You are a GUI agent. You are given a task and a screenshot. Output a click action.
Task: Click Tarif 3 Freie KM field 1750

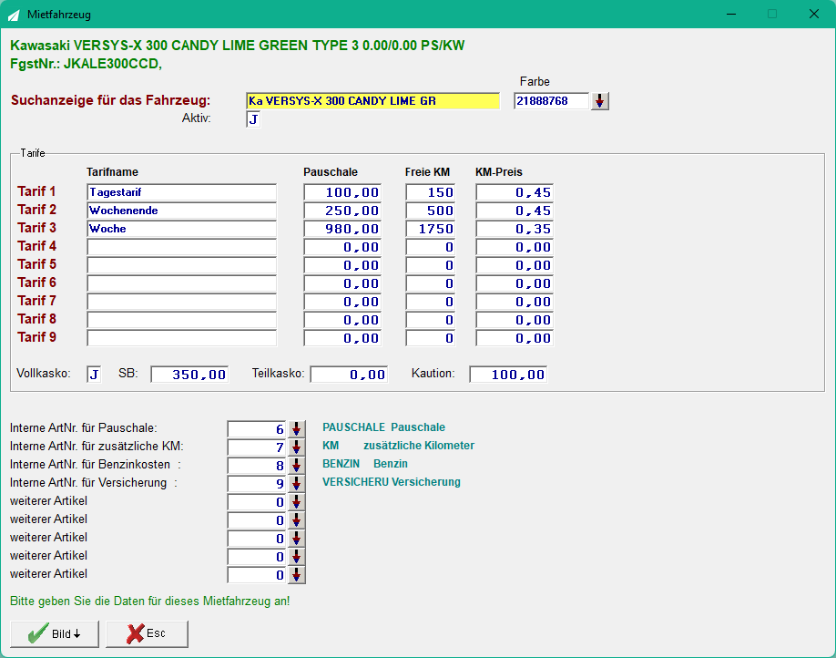coord(430,229)
